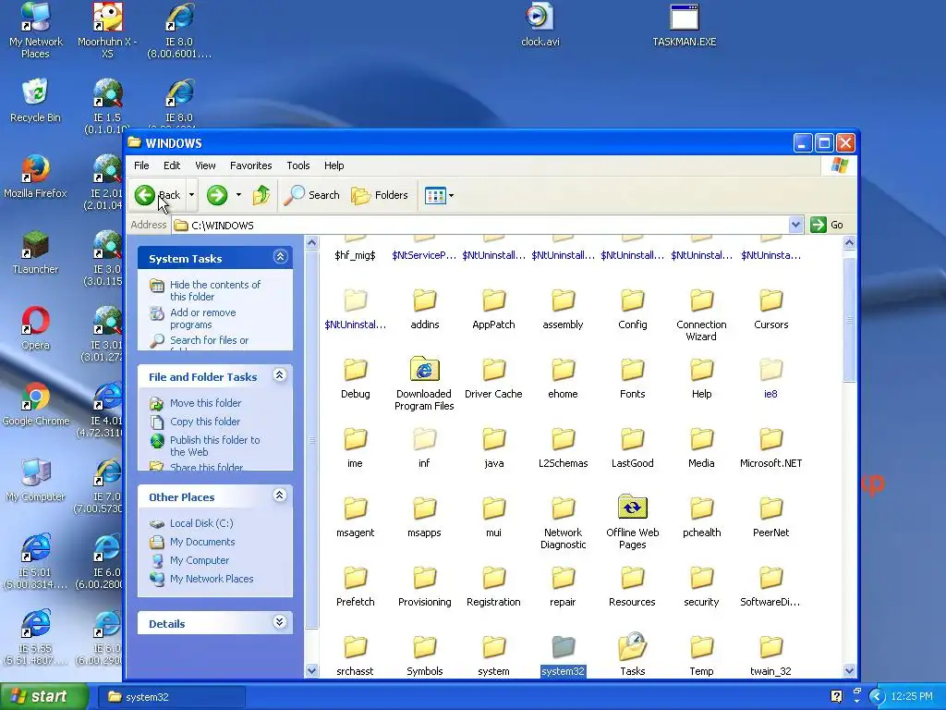Select Google Chrome desktop shortcut
The width and height of the screenshot is (946, 710).
coord(36,404)
